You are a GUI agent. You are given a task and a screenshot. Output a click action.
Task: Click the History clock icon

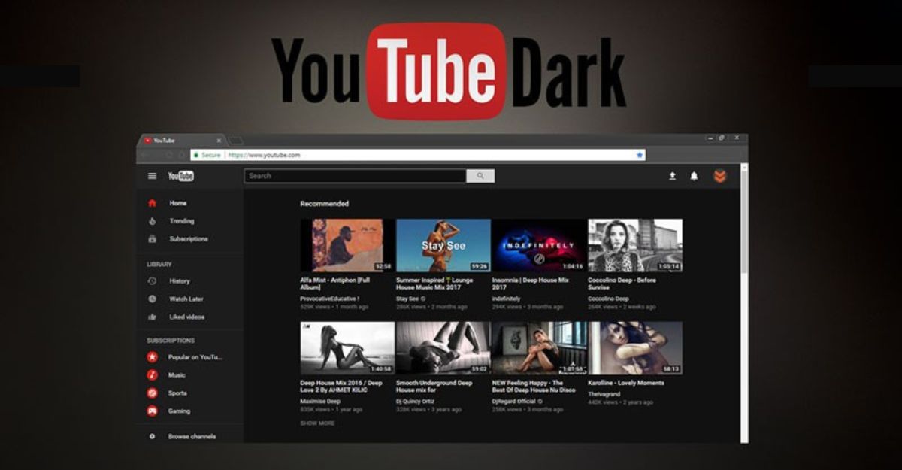(x=152, y=281)
